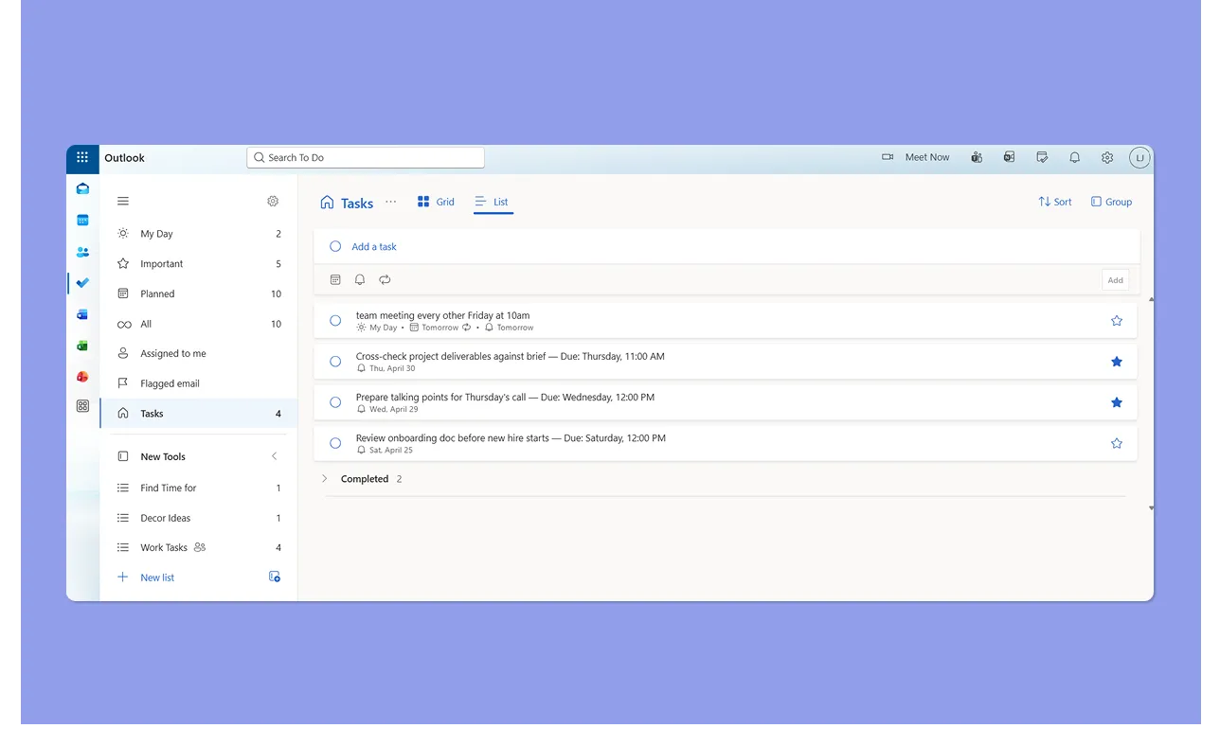Click the reminder bell icon under Add a task
This screenshot has height=746, width=1220.
(360, 279)
